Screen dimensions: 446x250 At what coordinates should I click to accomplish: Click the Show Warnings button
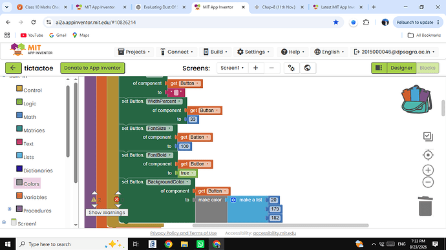(x=107, y=213)
